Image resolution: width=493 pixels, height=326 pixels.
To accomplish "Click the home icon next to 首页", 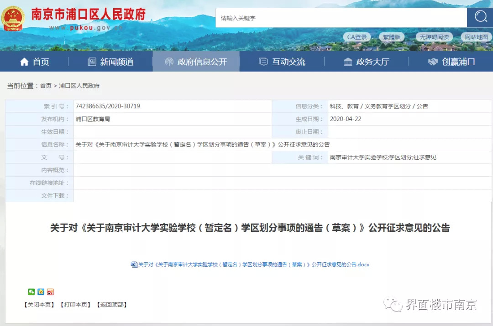I will (x=24, y=62).
